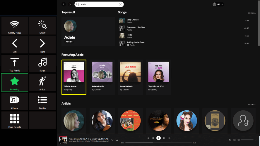Image resolution: width=260 pixels, height=146 pixels.
Task: Open the Spotify Menu tile
Action: (x=15, y=26)
